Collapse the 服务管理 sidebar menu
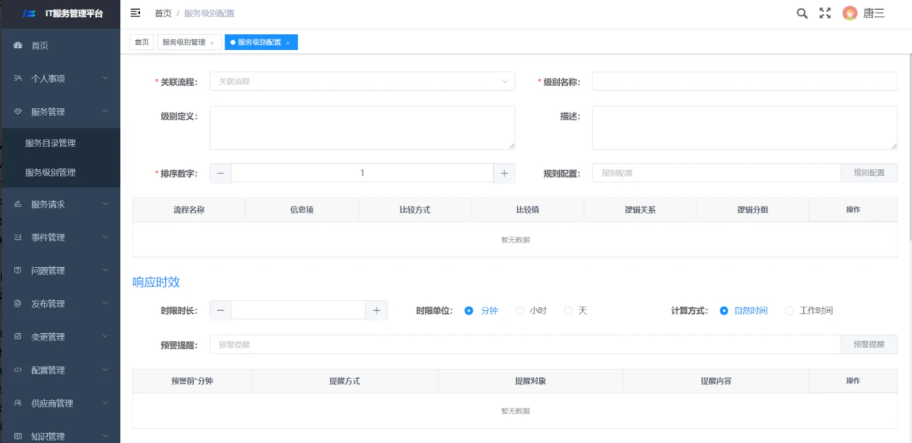This screenshot has width=912, height=443. click(x=60, y=111)
